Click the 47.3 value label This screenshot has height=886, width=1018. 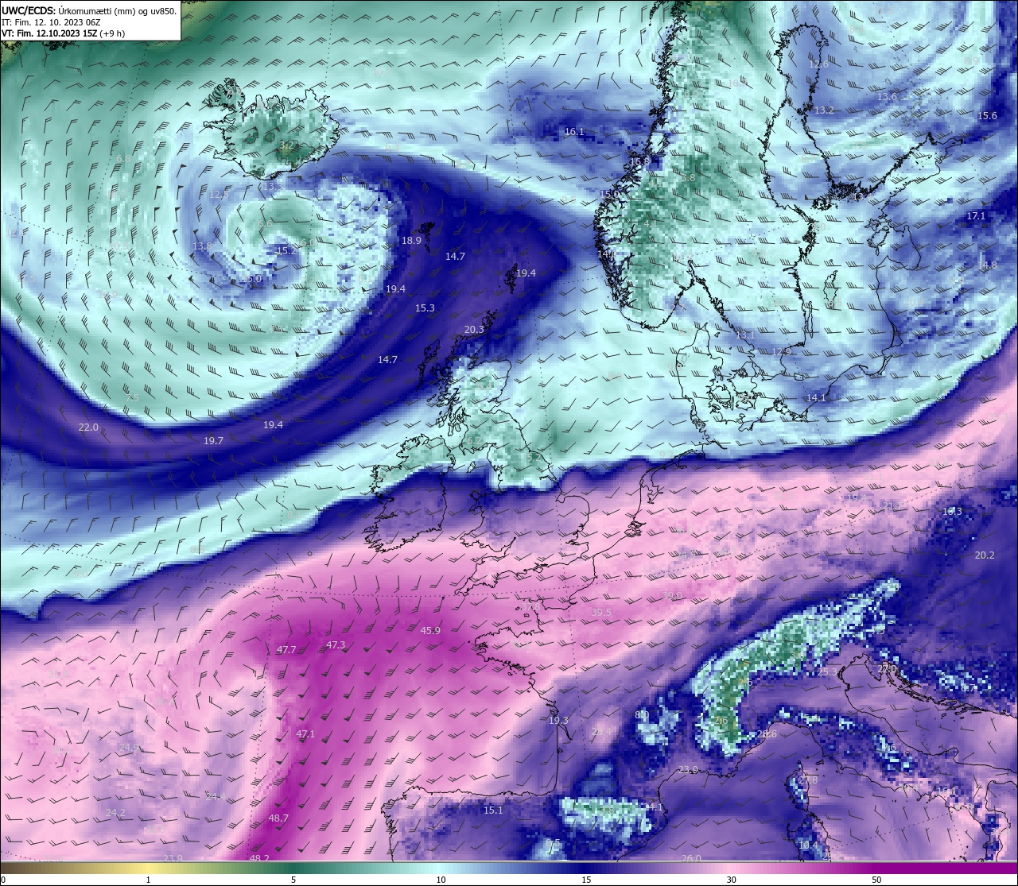pos(336,644)
